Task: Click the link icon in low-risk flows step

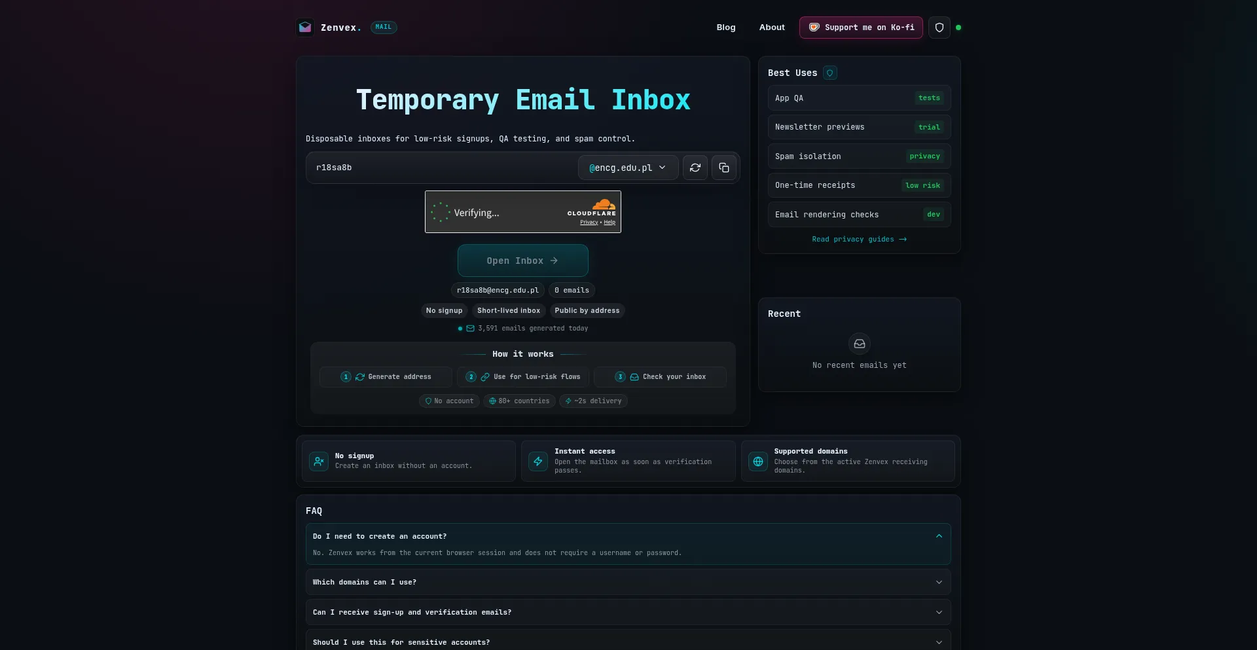Action: (x=485, y=377)
